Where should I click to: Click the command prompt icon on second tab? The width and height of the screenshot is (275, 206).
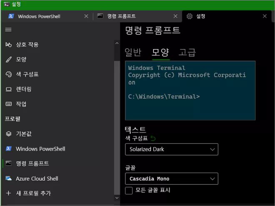[x=100, y=16]
